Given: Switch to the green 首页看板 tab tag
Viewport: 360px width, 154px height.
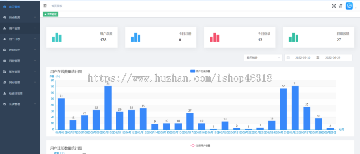Looking at the screenshot, I should (x=51, y=14).
